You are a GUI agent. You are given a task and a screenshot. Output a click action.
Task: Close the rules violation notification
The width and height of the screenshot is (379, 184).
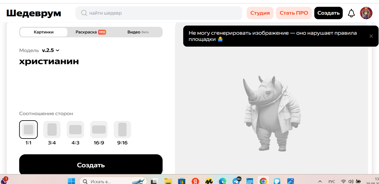pyautogui.click(x=371, y=36)
